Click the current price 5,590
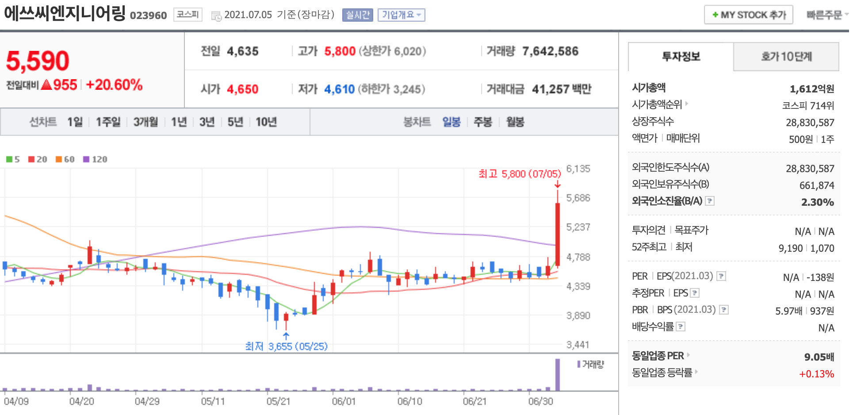This screenshot has height=415, width=857. pos(38,61)
